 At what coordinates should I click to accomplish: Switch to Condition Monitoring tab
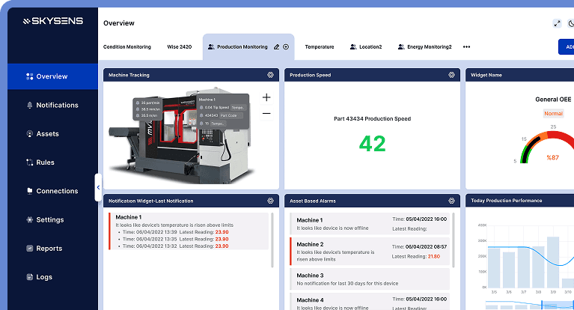click(x=126, y=46)
